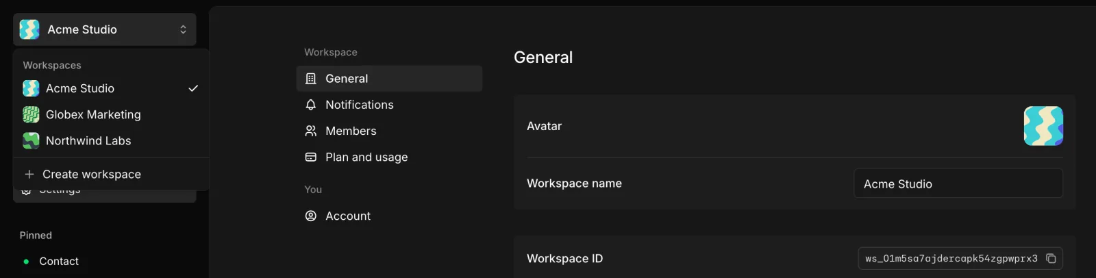Click the bell icon beside Notifications

coord(311,105)
